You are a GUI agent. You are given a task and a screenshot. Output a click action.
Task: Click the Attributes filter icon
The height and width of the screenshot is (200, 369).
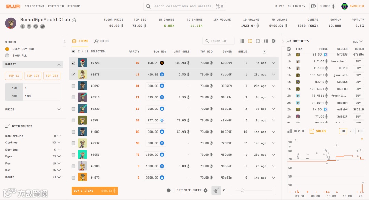click(x=8, y=126)
